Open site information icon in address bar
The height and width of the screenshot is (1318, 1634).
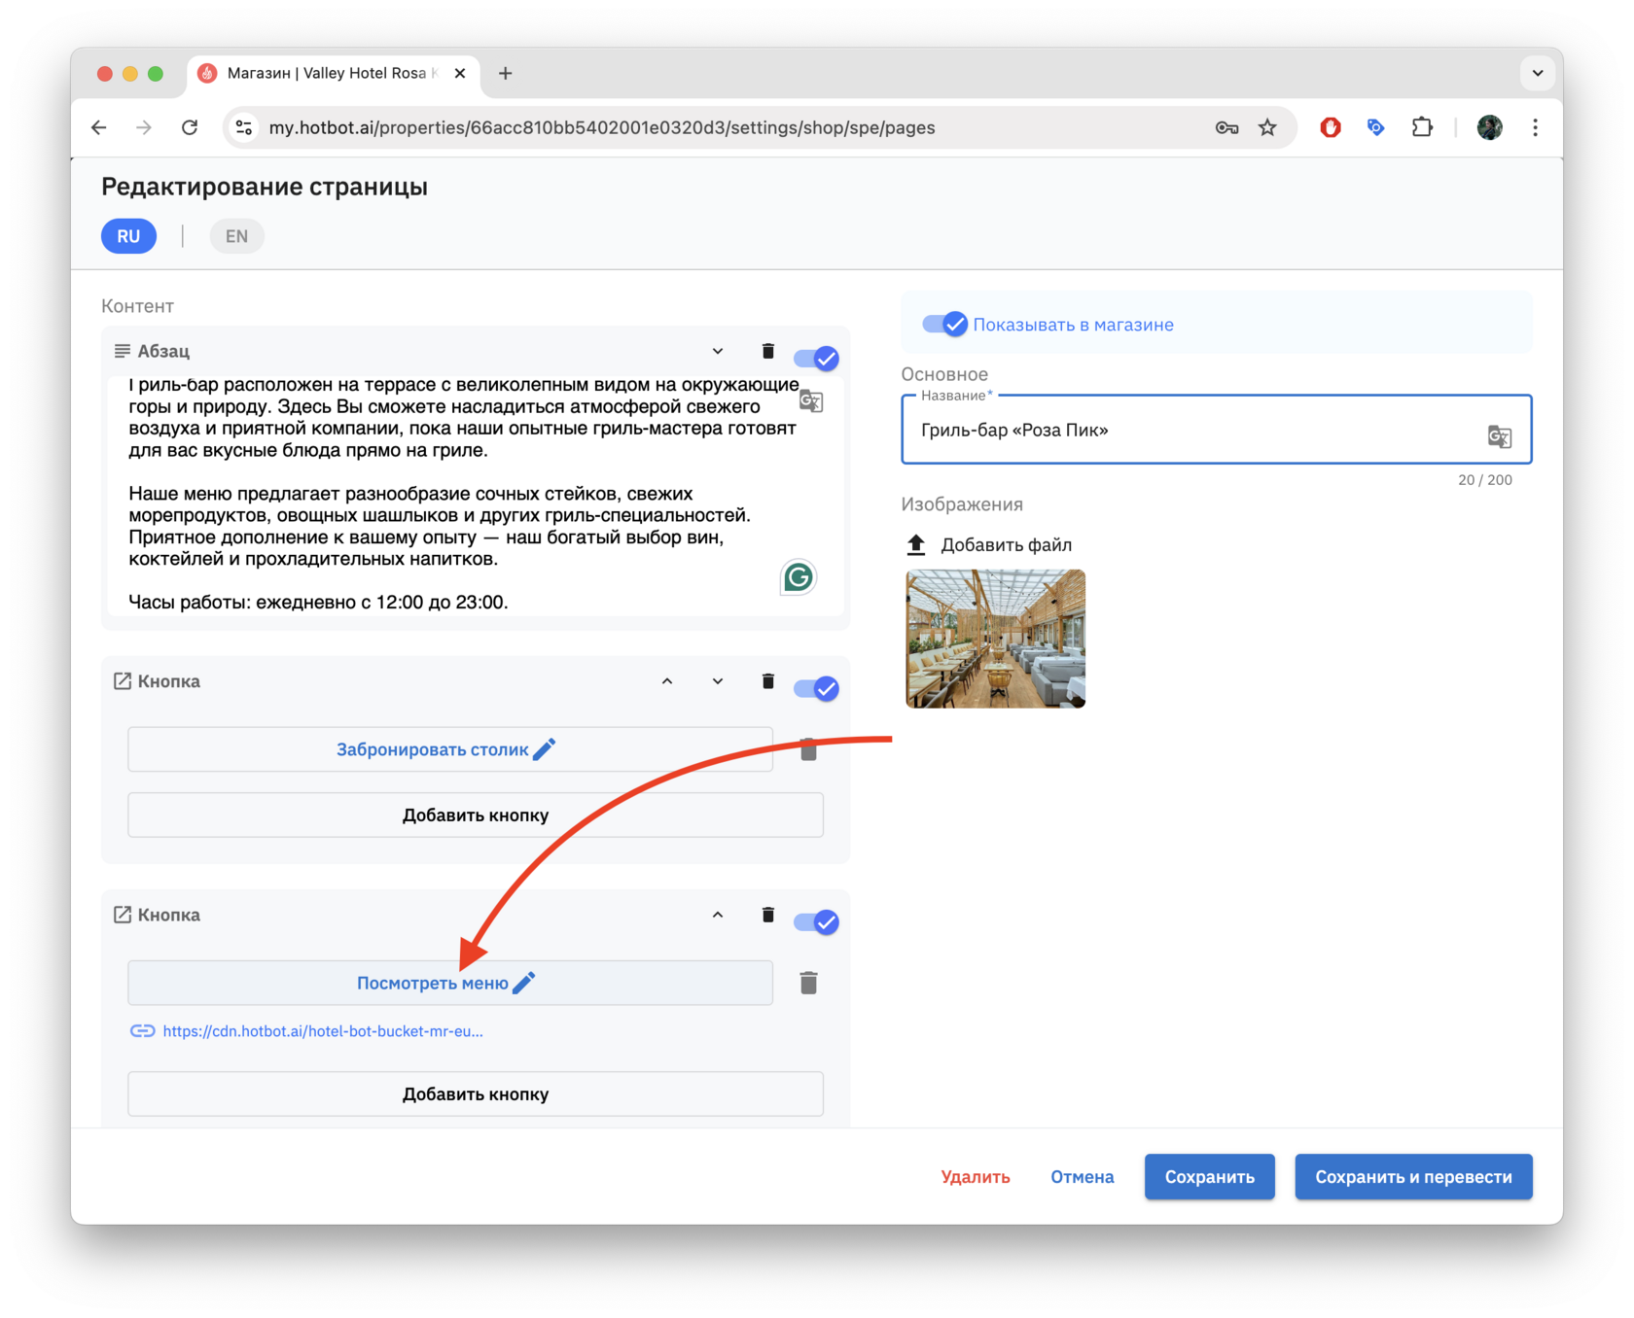[244, 127]
